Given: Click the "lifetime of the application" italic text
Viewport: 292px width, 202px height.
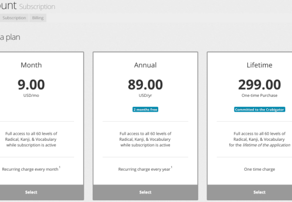Looking at the screenshot, I should click(266, 145).
